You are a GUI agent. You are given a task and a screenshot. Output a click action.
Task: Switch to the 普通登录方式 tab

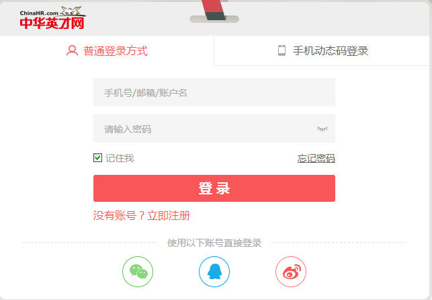[x=107, y=50]
